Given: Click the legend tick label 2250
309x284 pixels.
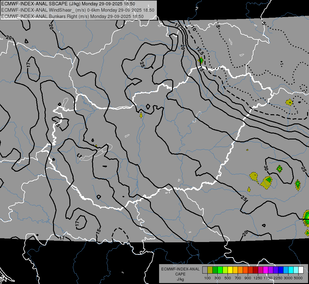Looking at the screenshot, I should point(278,278).
